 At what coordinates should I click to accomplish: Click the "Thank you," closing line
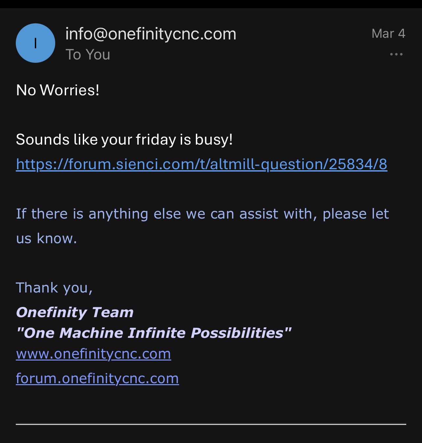click(x=54, y=288)
